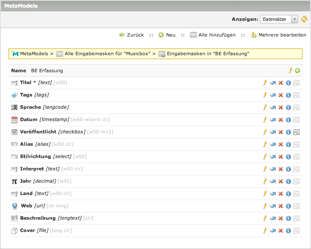The width and height of the screenshot is (311, 249).
Task: Click the Alle hinzufügen link
Action: 213,35
